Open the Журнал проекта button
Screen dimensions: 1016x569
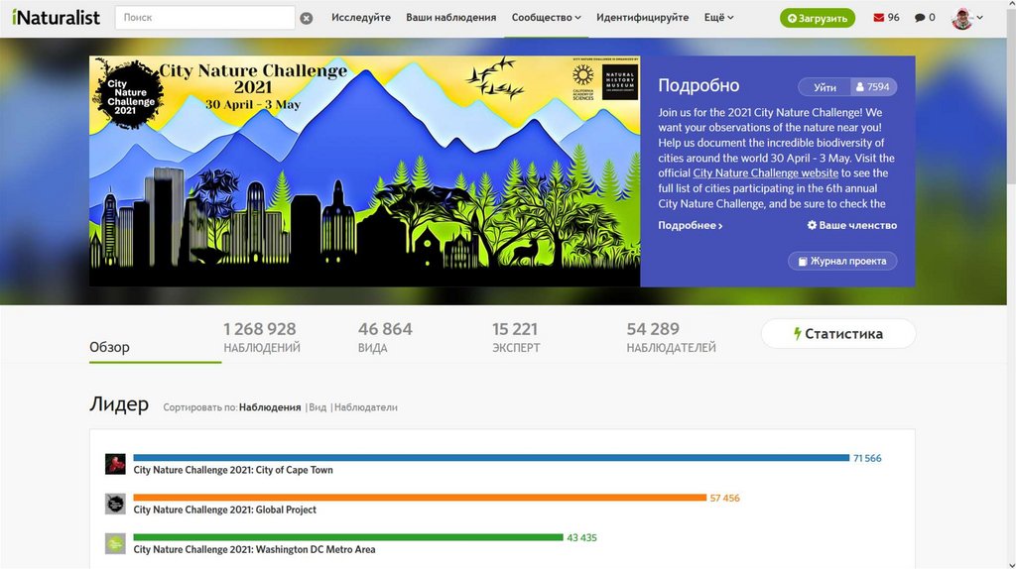pyautogui.click(x=841, y=261)
